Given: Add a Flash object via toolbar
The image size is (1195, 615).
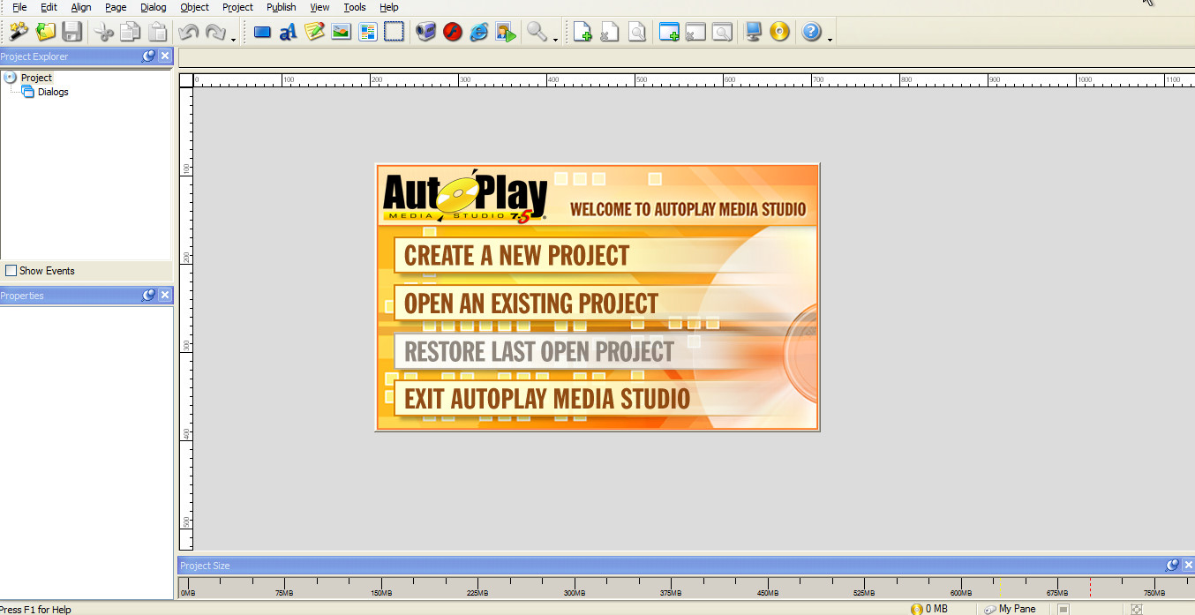Looking at the screenshot, I should 453,33.
